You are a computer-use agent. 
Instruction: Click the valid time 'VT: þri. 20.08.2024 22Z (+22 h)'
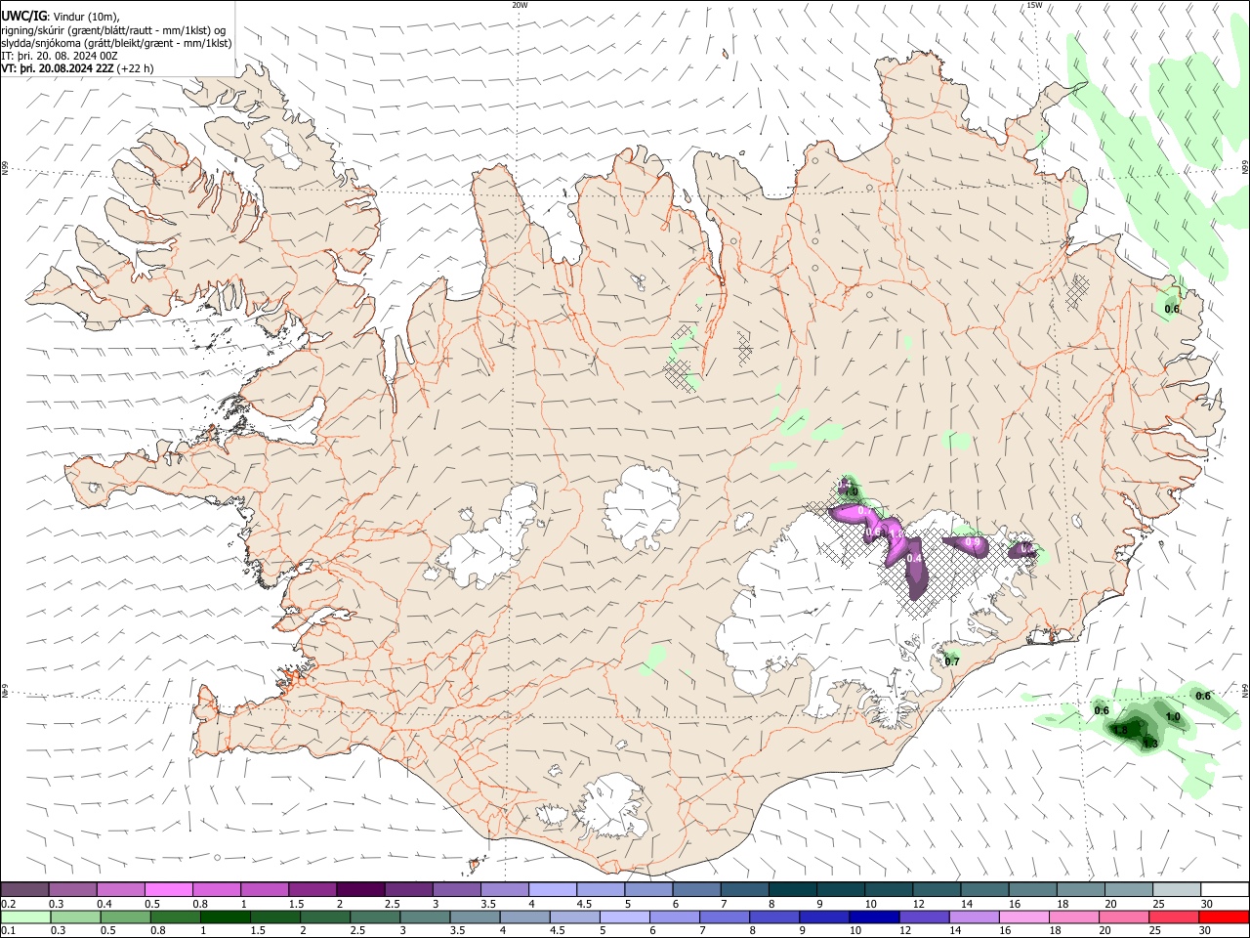(77, 69)
